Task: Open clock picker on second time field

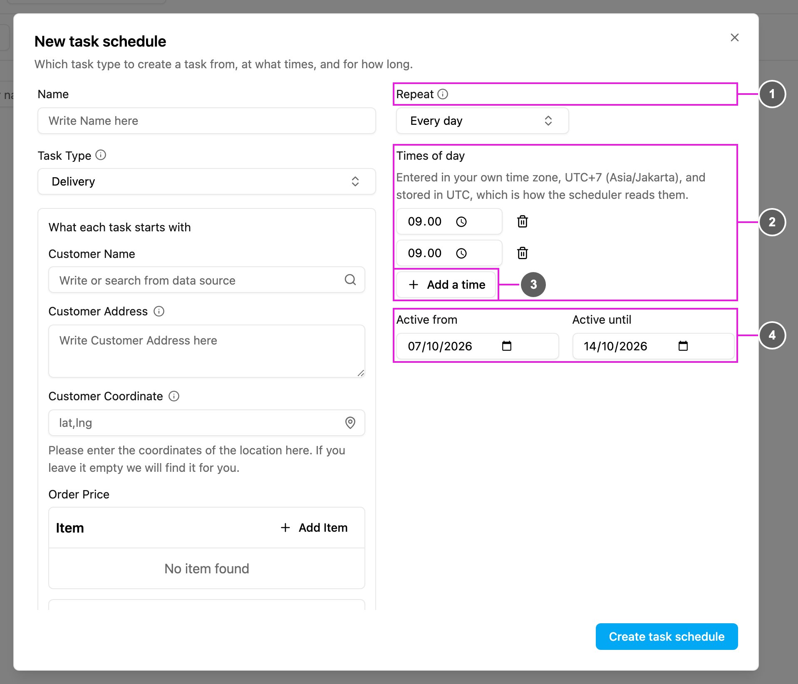Action: 461,253
